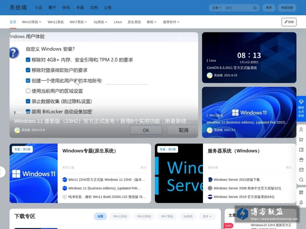
Task: Select Xp系统 filter tab in 下载专区
Action: click(x=188, y=217)
